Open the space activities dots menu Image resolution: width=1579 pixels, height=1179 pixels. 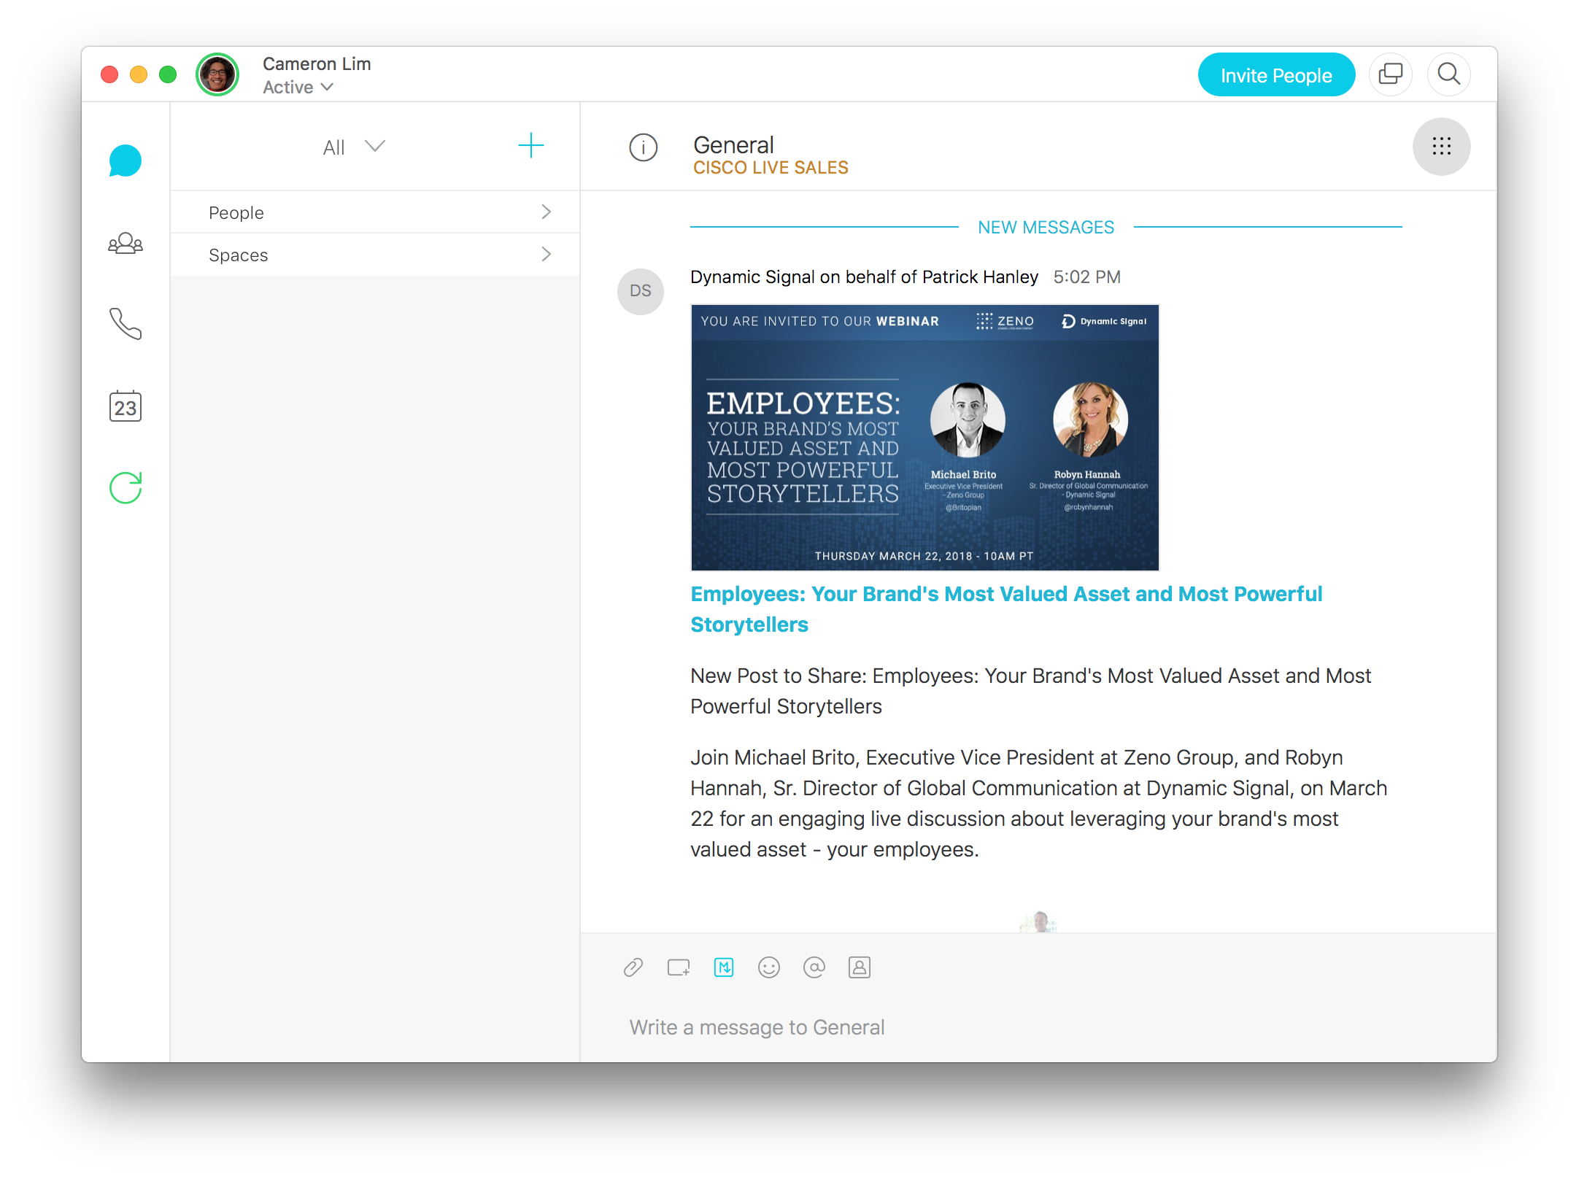(1440, 147)
